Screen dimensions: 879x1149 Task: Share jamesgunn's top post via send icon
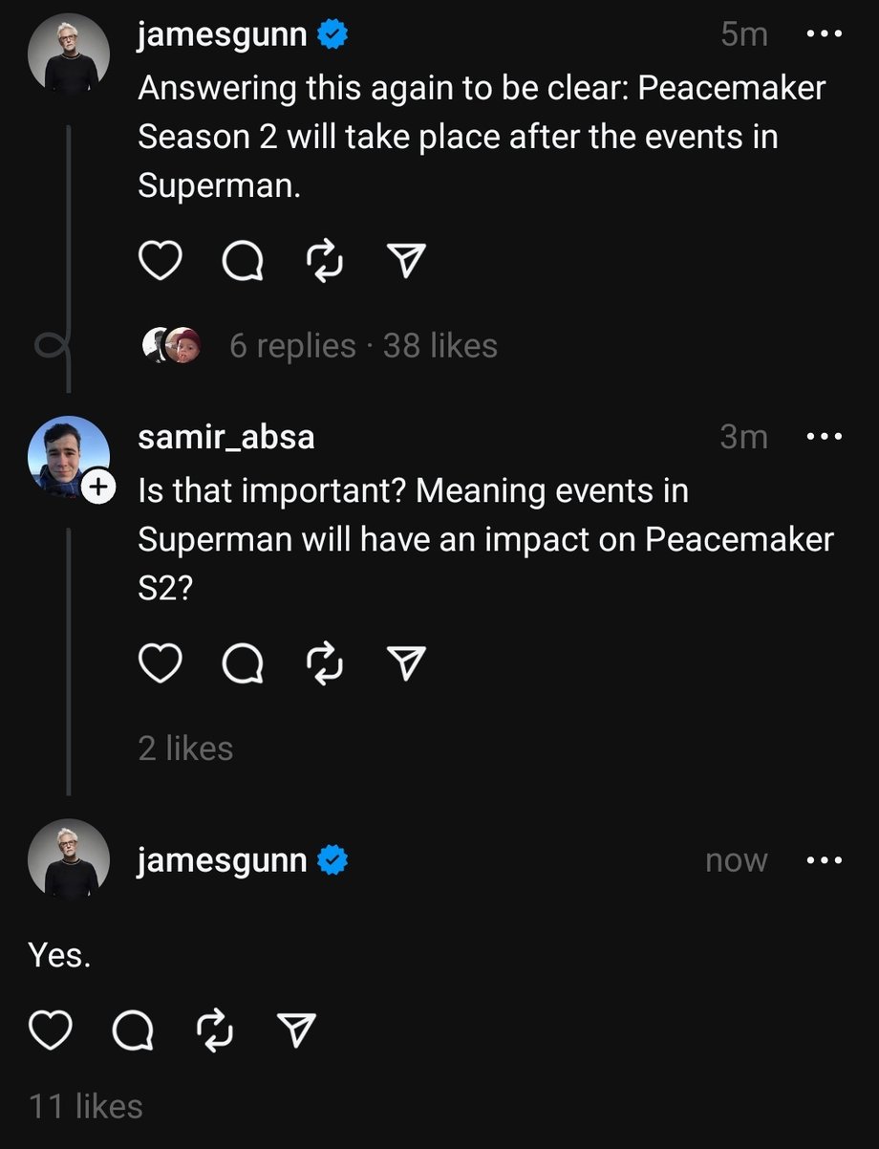(x=406, y=261)
